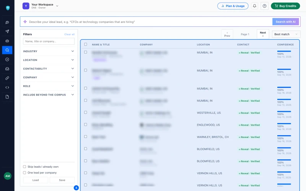
Task: Focus the Describe your ideal lead field
Action: point(150,22)
